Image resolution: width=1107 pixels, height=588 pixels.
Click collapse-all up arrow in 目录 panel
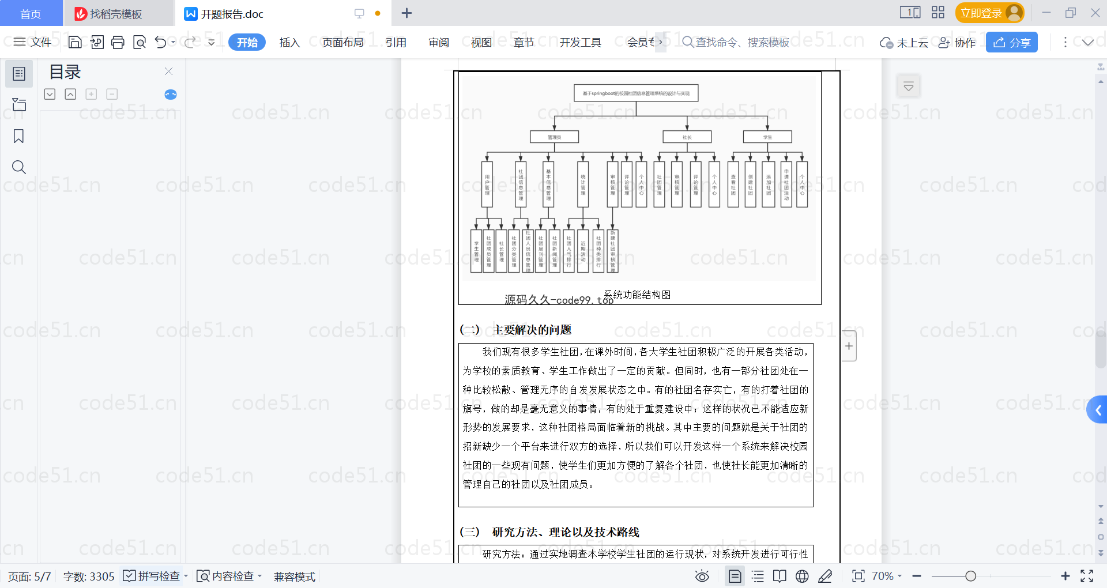pyautogui.click(x=70, y=94)
